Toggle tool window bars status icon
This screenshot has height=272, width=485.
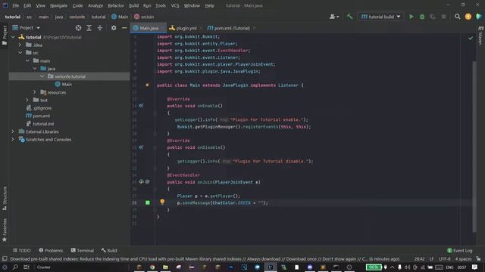point(5,258)
